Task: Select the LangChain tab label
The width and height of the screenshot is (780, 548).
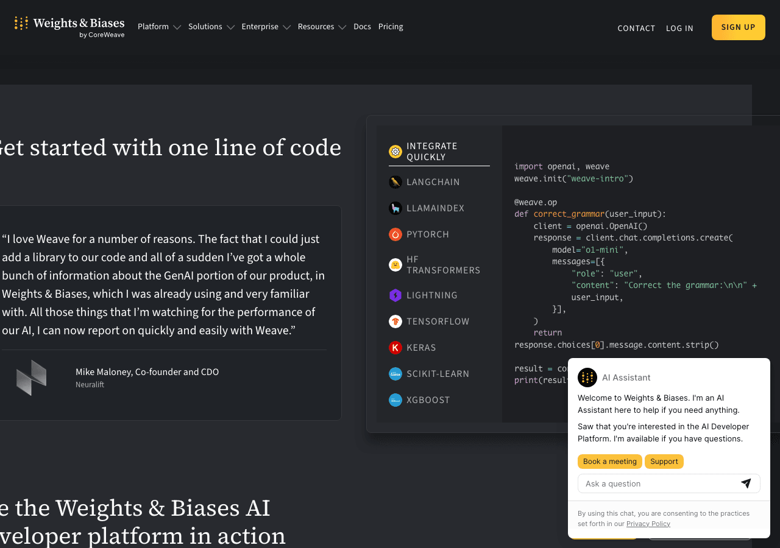Action: click(x=433, y=182)
